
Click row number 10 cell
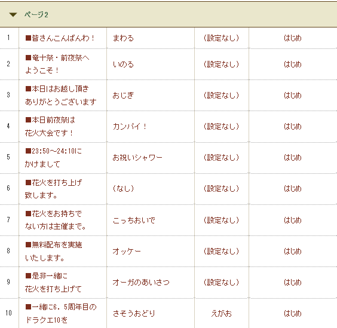pyautogui.click(x=8, y=313)
